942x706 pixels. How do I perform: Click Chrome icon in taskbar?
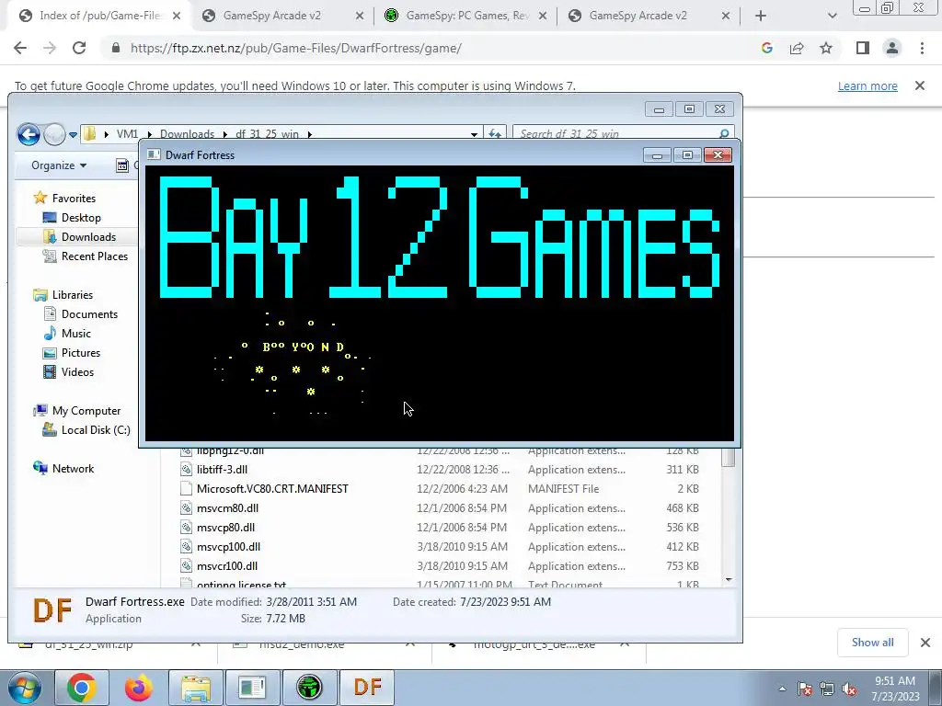[x=82, y=688]
